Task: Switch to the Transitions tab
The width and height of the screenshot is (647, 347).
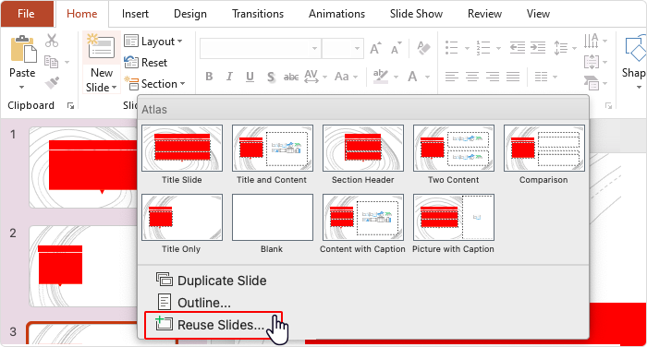Action: tap(258, 14)
